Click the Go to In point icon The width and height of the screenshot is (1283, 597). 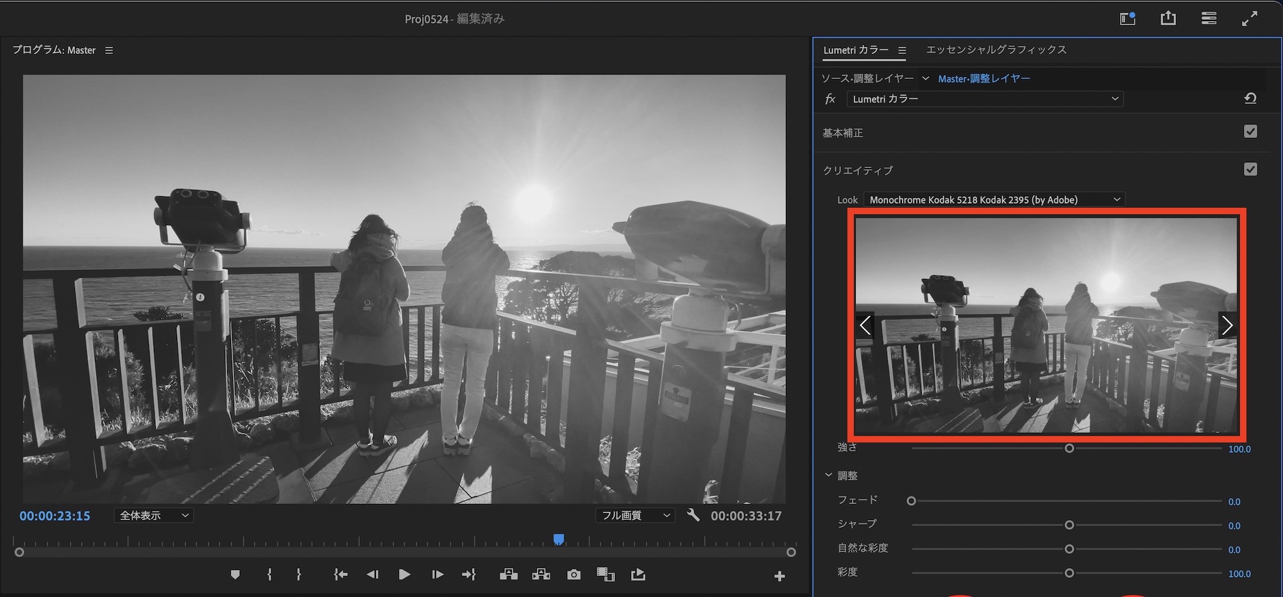(x=340, y=575)
